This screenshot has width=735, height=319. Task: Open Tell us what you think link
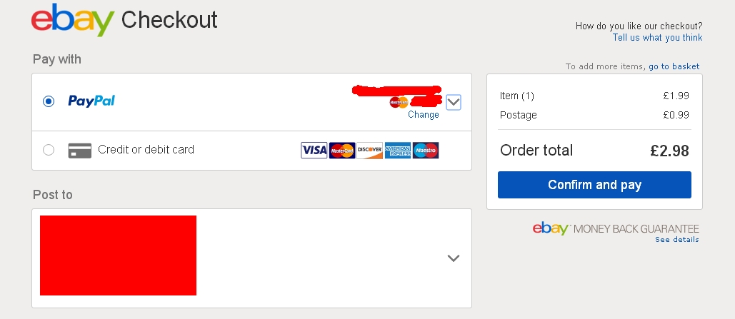point(657,38)
